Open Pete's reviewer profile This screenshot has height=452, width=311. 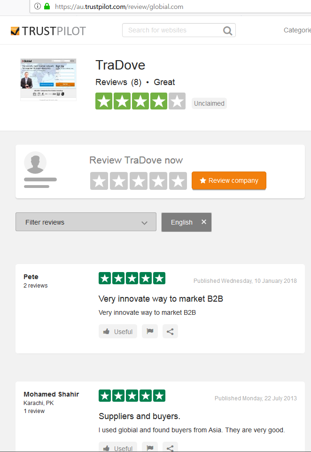(31, 277)
